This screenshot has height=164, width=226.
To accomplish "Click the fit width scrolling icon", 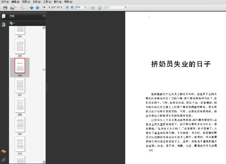I will 92,8.
